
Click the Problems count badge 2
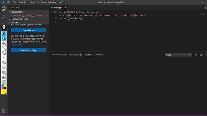(81, 55)
